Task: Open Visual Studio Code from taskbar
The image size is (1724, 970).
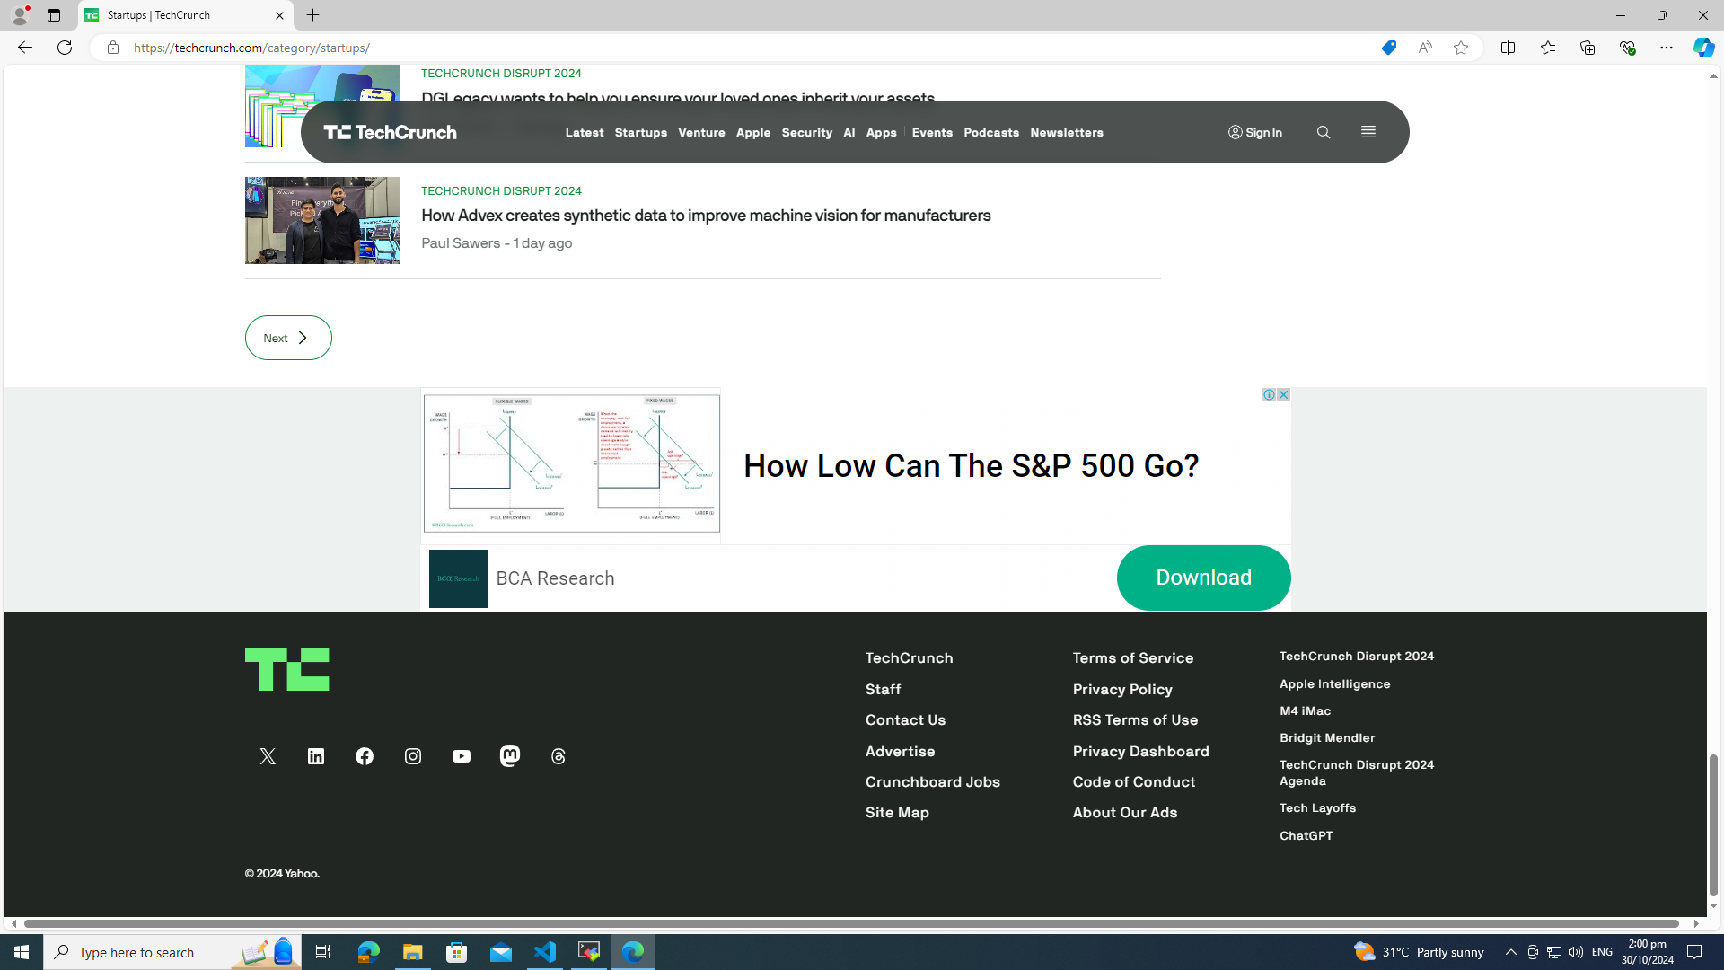Action: pos(545,952)
